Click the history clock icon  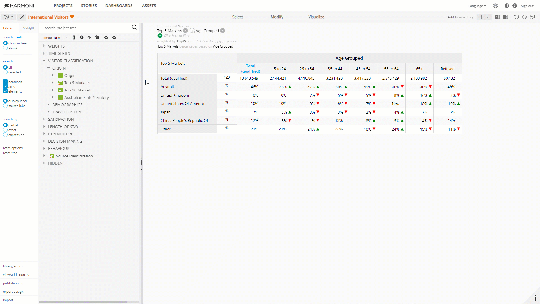(7, 17)
